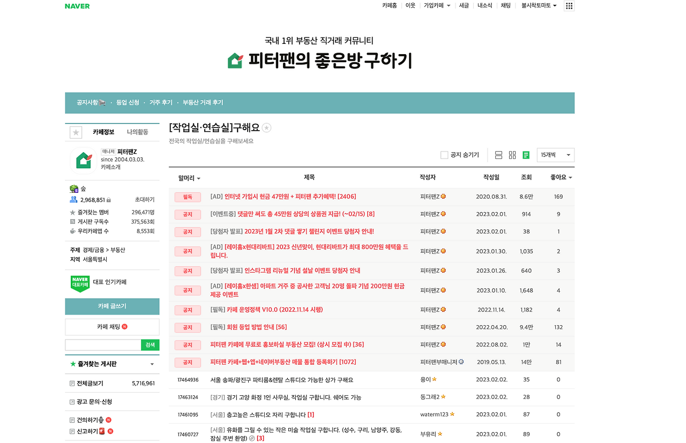
Task: Click the green 검색 search button
Action: tap(150, 344)
